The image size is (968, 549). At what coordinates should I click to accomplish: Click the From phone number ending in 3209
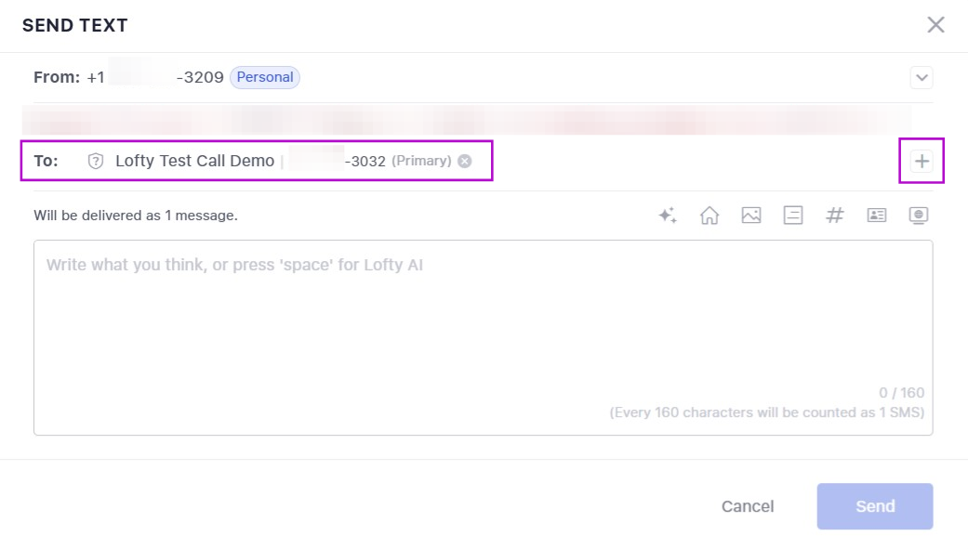155,78
